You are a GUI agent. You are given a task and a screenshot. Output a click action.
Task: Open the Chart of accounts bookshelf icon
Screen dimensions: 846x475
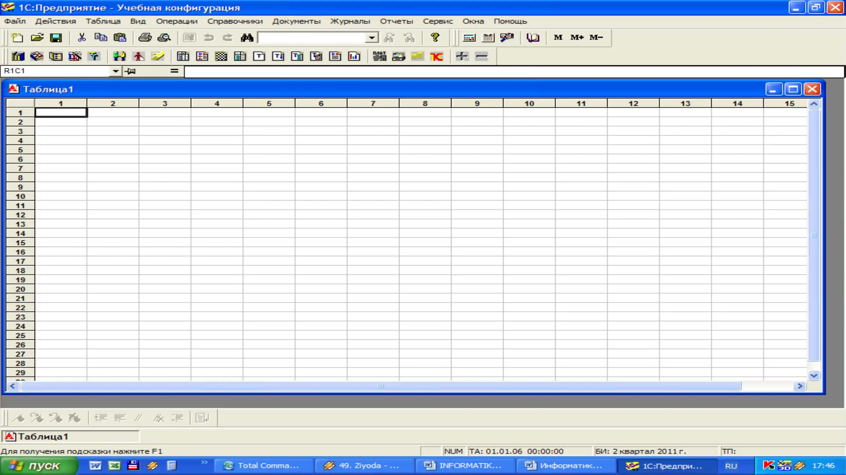coord(18,56)
